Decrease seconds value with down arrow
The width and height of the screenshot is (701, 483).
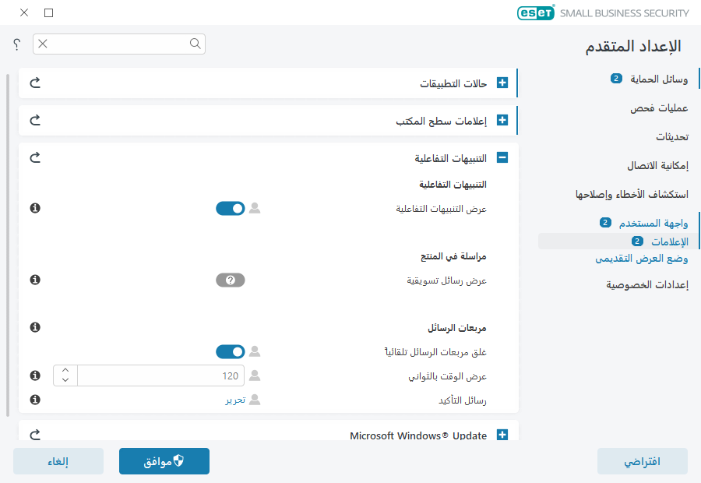tap(65, 380)
